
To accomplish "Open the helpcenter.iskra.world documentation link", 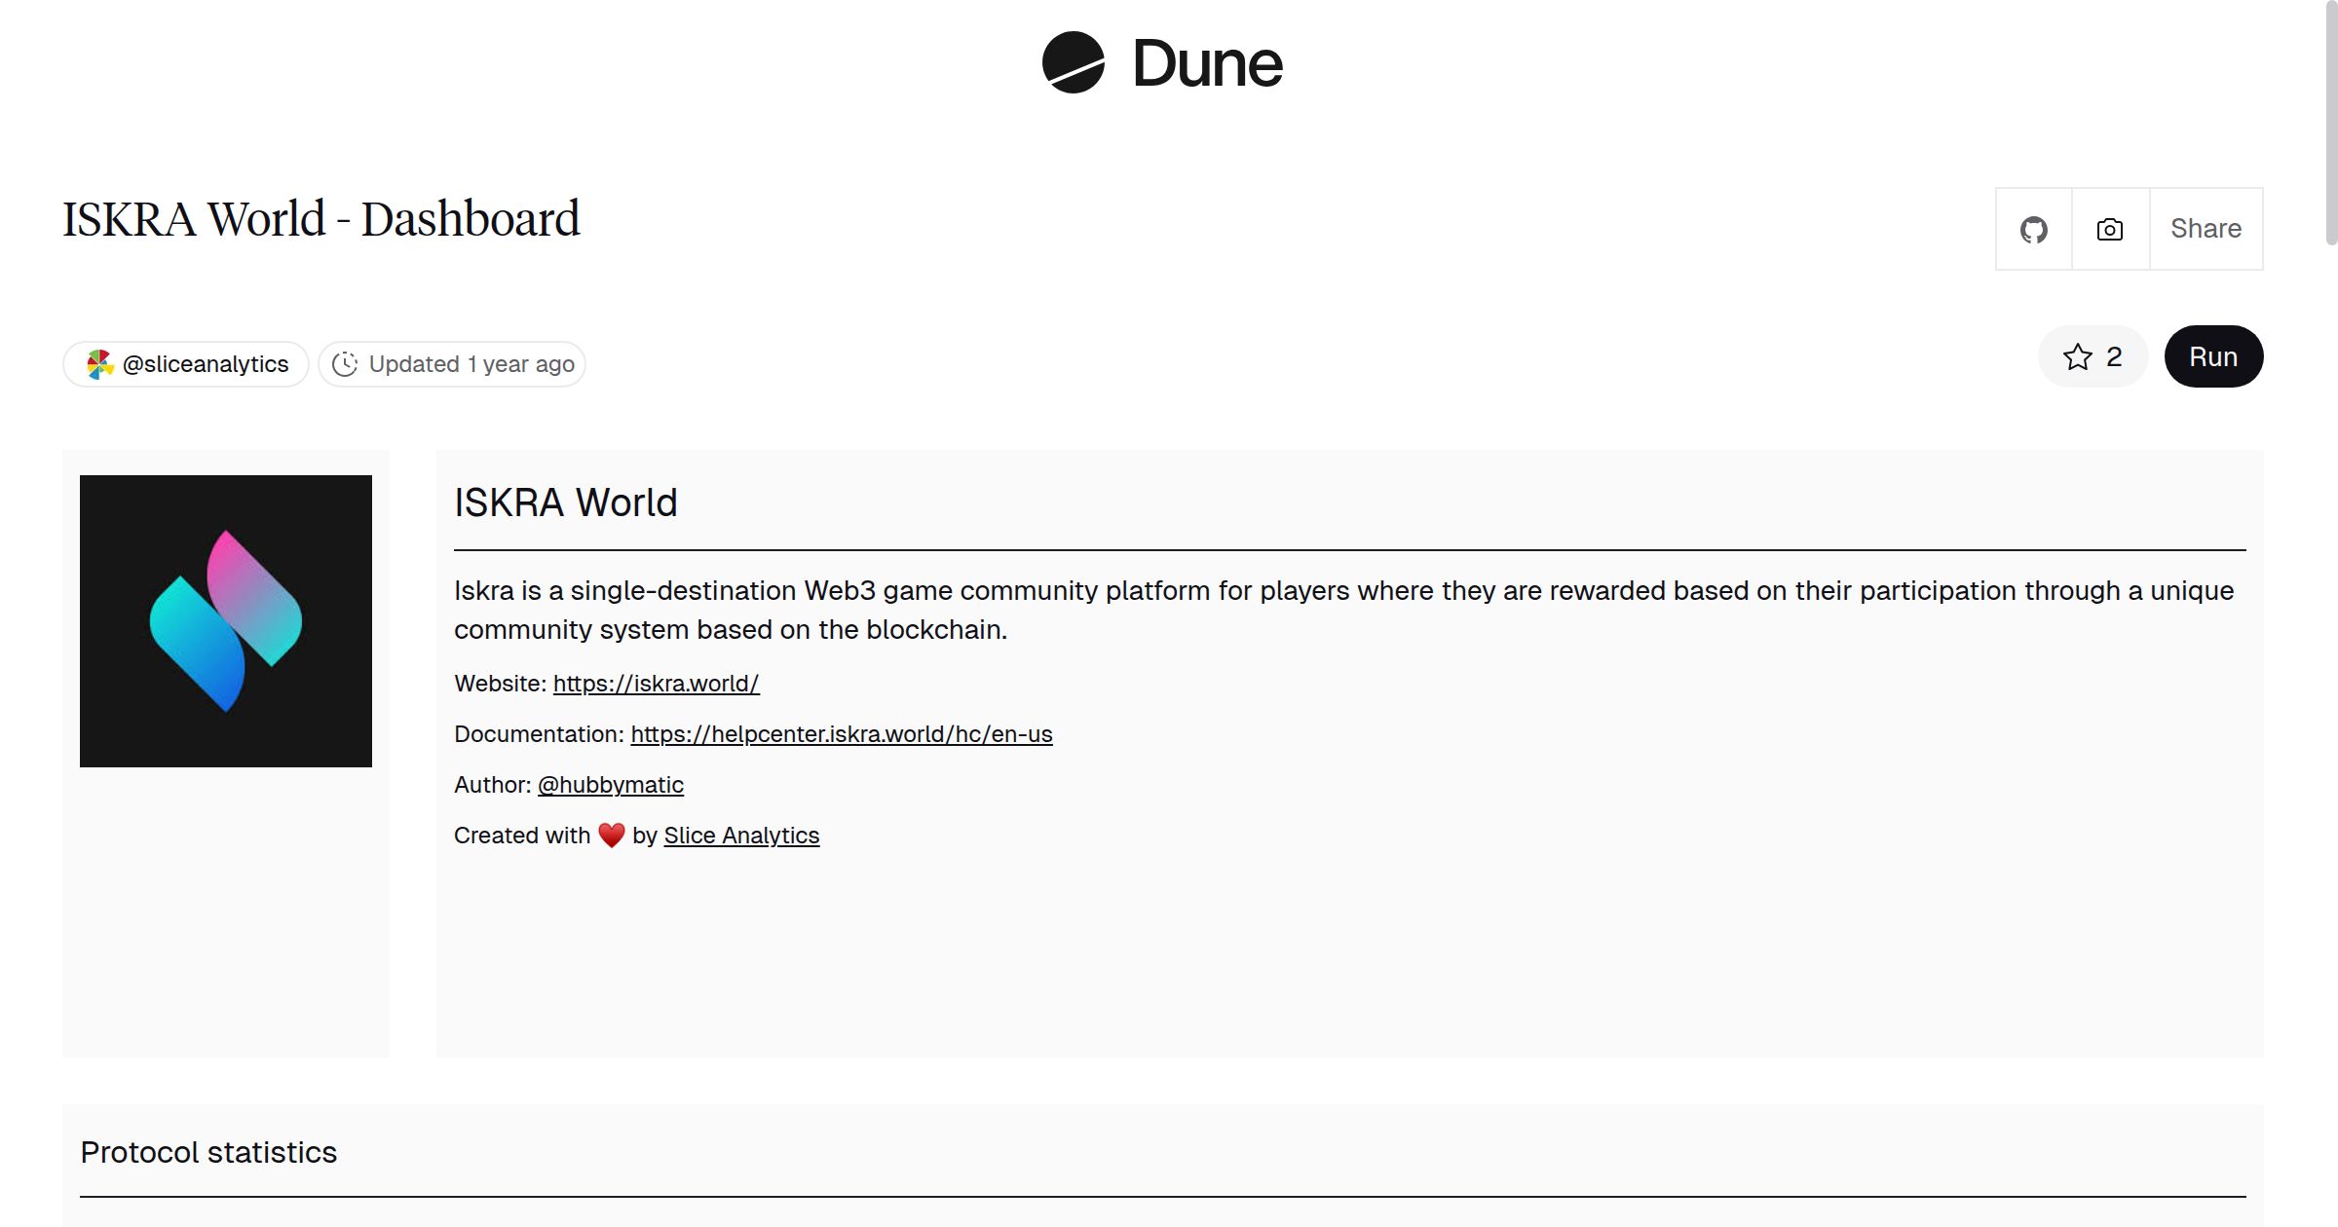I will [x=841, y=734].
